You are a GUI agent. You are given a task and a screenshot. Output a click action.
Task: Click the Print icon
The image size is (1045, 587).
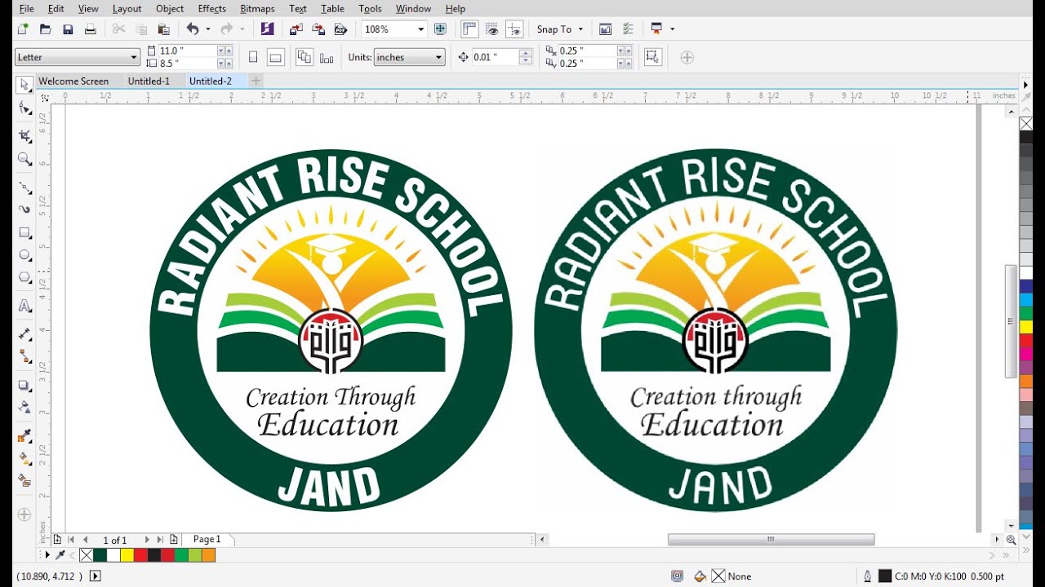(91, 29)
